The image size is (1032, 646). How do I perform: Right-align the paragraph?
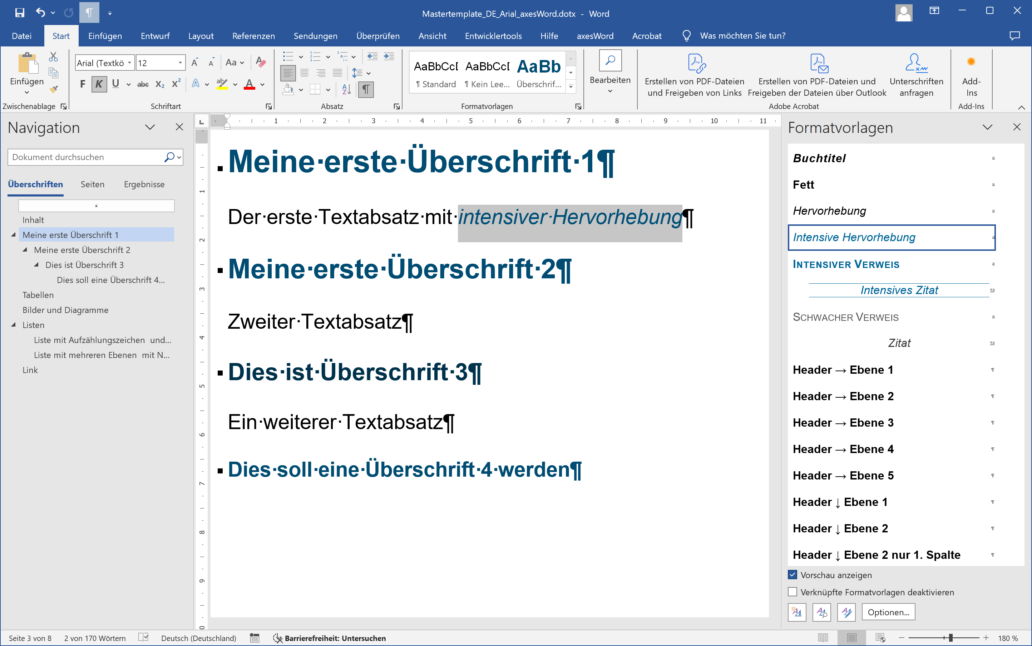click(x=321, y=73)
